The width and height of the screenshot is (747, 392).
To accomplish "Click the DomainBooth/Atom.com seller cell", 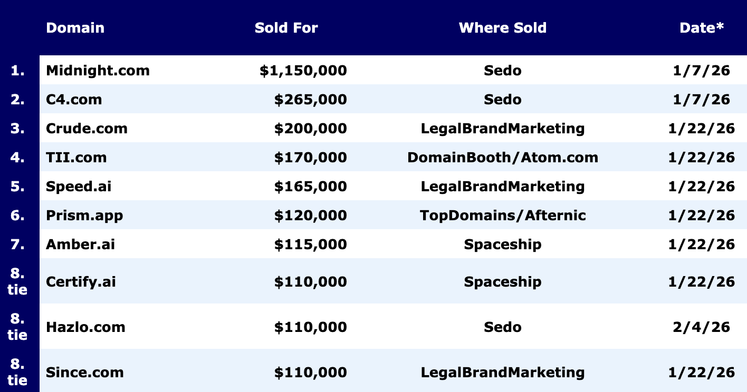I will (x=502, y=158).
